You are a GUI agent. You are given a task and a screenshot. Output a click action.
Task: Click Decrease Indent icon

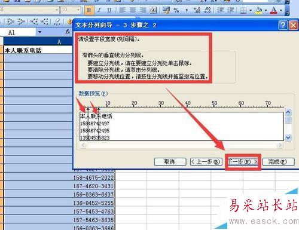click(x=220, y=10)
